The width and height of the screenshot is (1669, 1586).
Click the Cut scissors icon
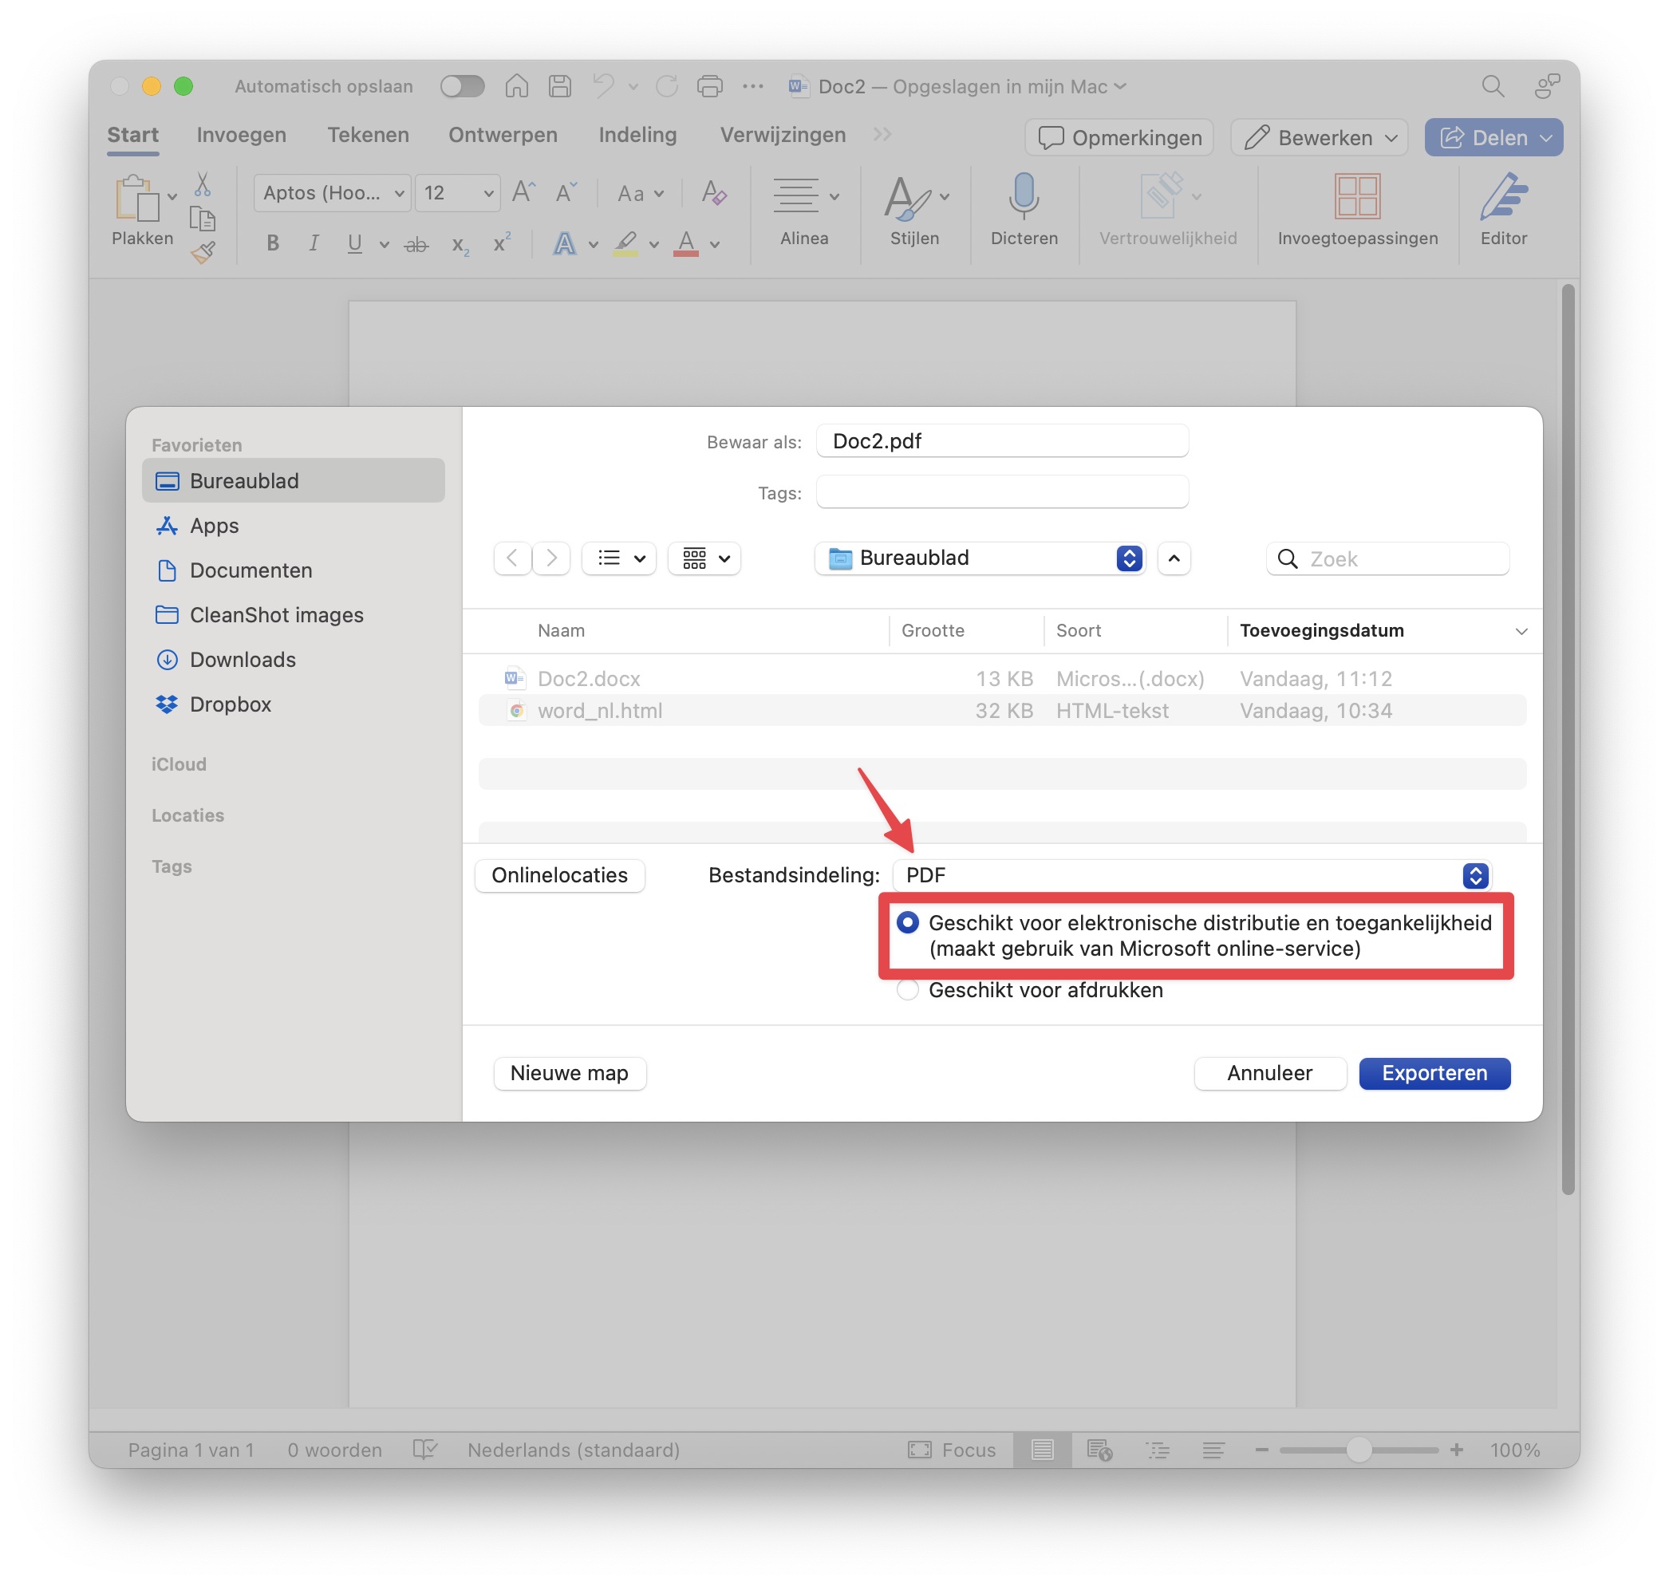pyautogui.click(x=202, y=183)
